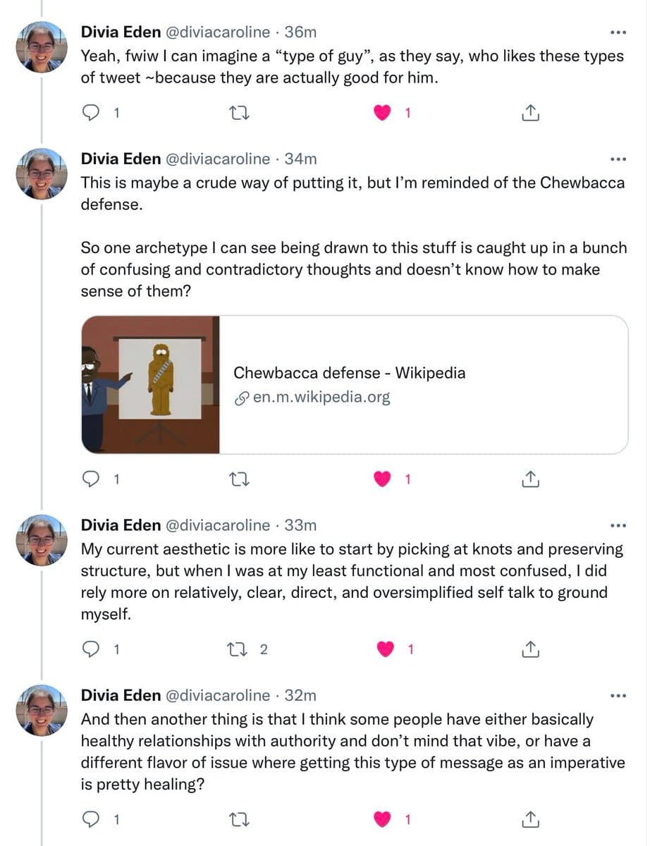
Task: Share the "current aesthetic" tweet
Action: [x=530, y=649]
